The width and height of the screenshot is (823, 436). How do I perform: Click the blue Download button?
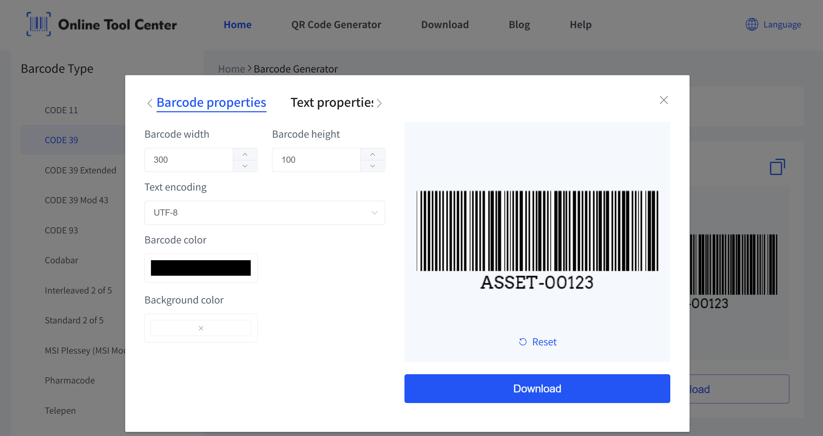[x=537, y=389]
